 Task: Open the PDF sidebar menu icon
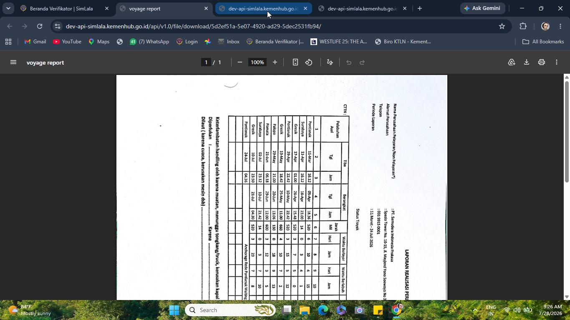pos(13,62)
